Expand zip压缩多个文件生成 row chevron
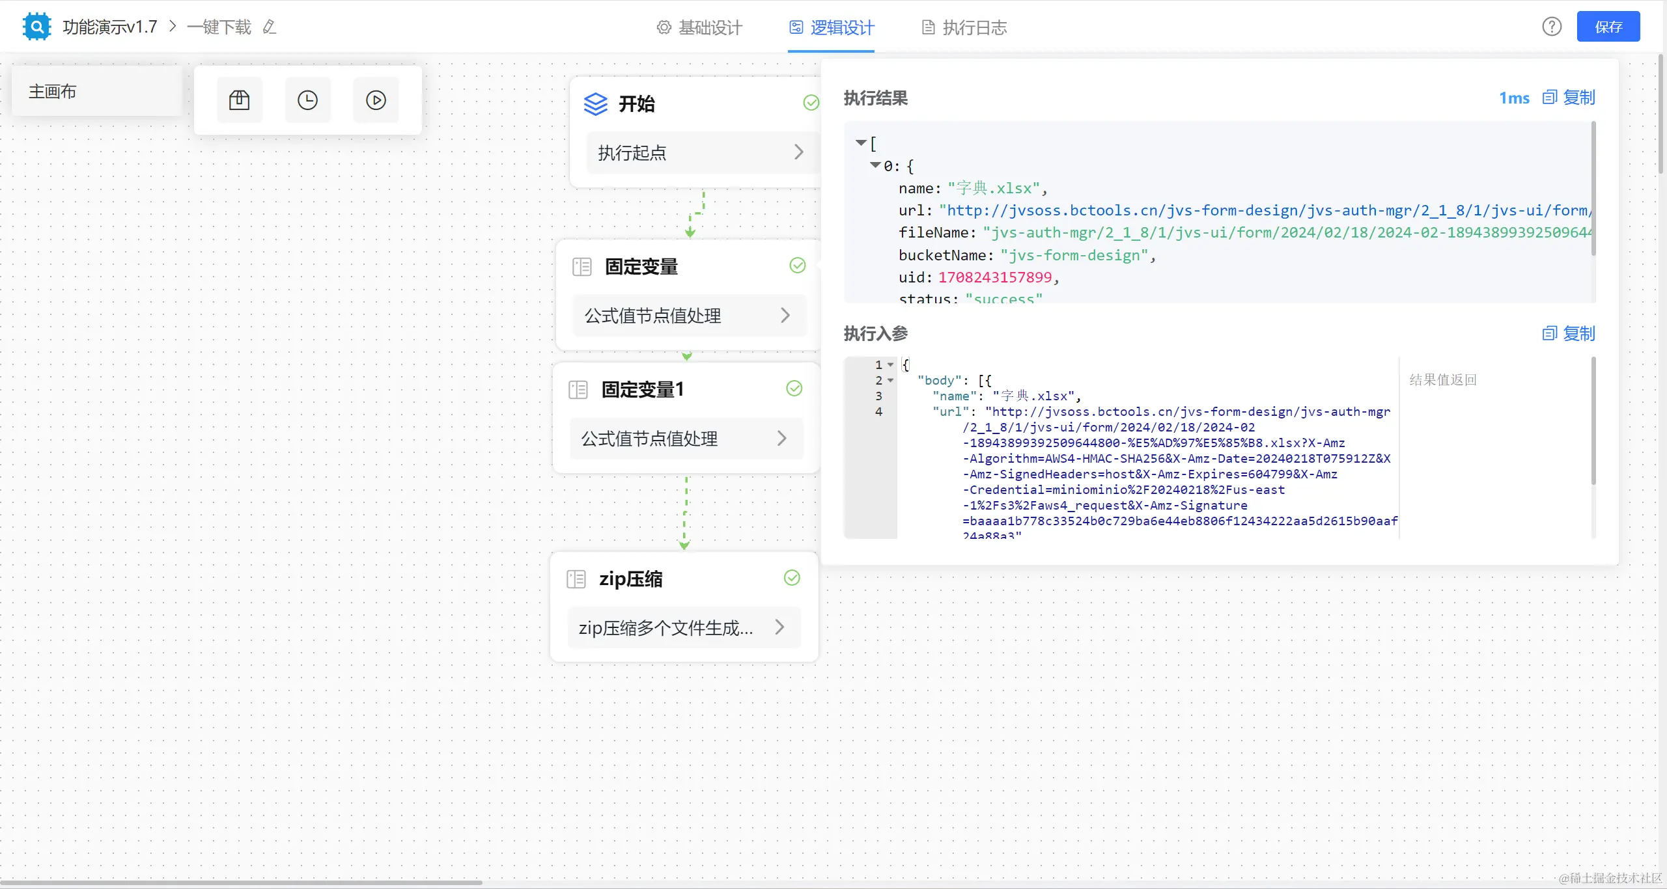This screenshot has width=1667, height=889. coord(779,627)
